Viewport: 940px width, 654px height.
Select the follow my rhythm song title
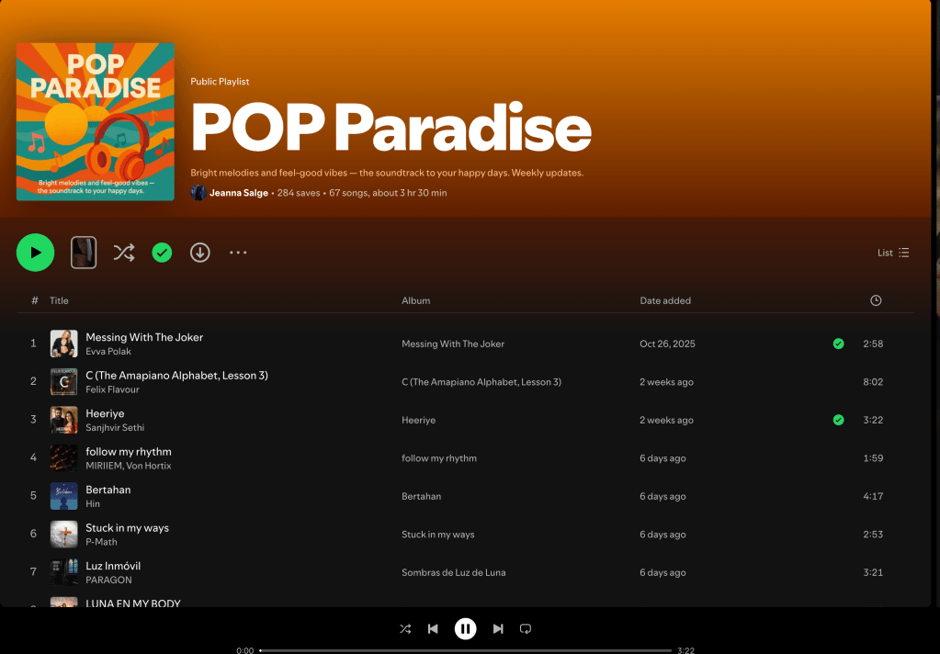[x=129, y=451]
